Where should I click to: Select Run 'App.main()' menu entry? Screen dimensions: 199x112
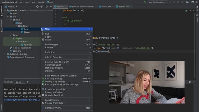click(67, 79)
